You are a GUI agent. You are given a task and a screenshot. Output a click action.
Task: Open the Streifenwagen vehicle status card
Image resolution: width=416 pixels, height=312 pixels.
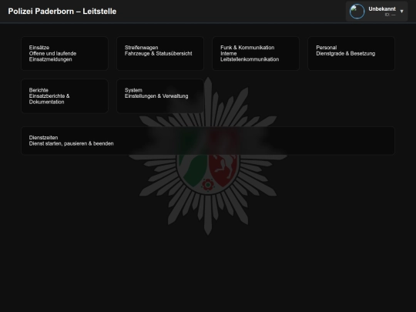160,53
